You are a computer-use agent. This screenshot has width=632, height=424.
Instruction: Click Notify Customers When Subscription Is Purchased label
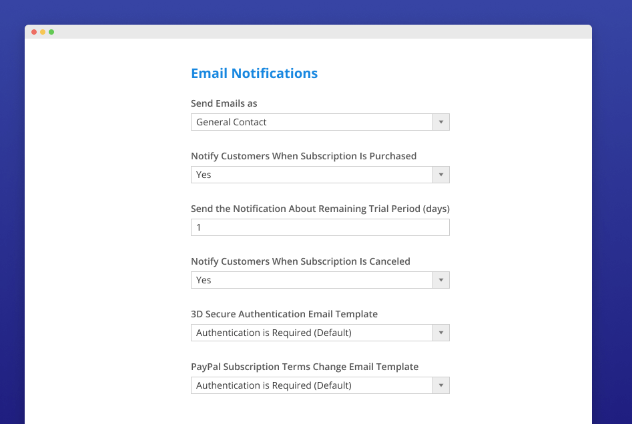tap(304, 156)
